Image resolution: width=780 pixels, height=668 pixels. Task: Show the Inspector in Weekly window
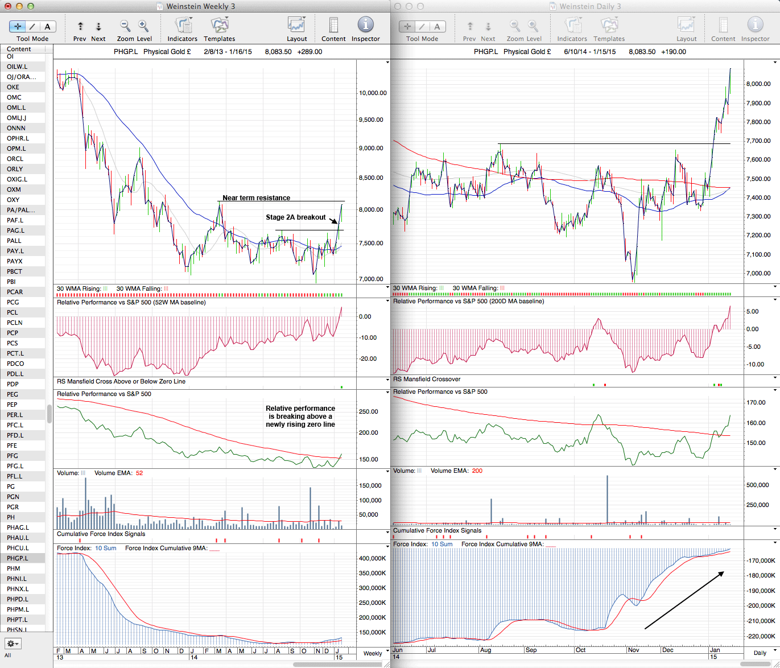click(365, 25)
